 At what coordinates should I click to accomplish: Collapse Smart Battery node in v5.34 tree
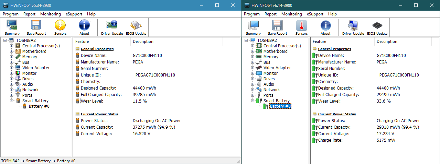(x=12, y=101)
